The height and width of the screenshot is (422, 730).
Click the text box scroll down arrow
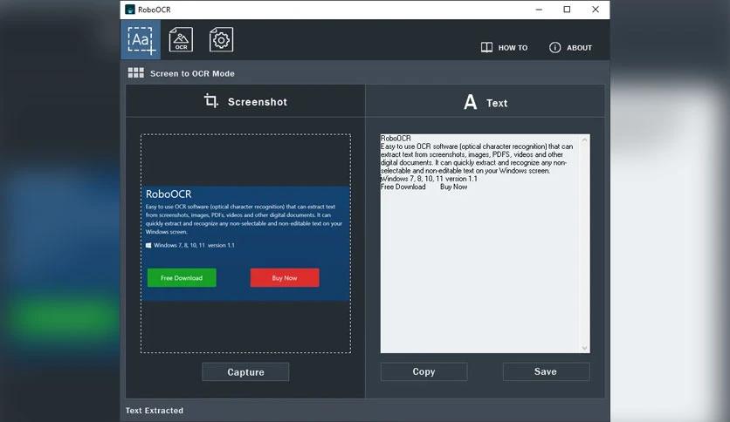point(585,348)
